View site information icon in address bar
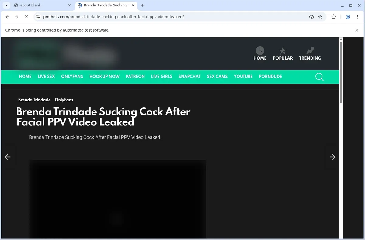 pyautogui.click(x=38, y=17)
